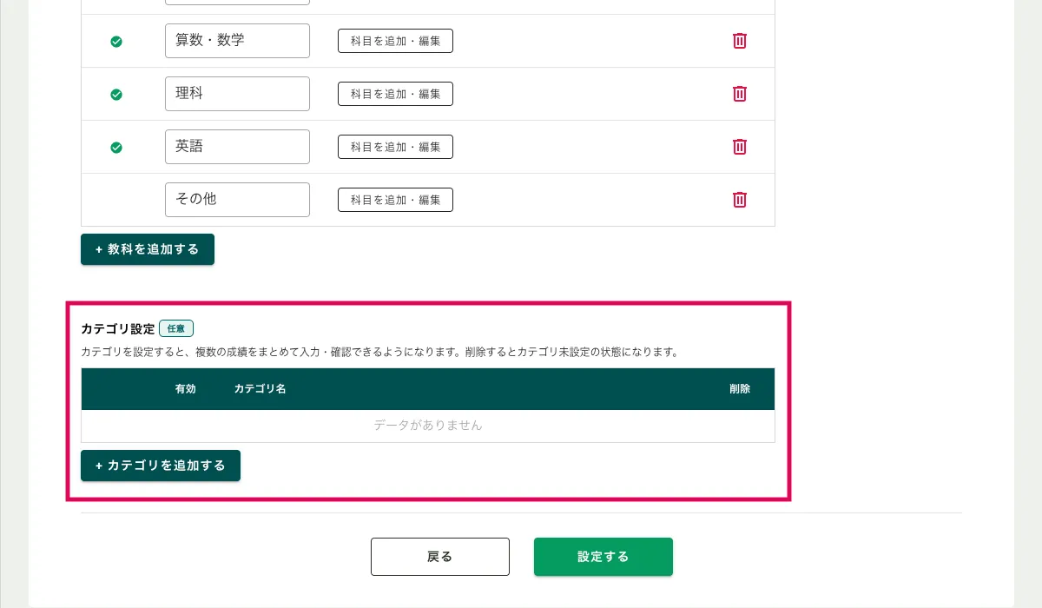The width and height of the screenshot is (1042, 608).
Task: Open 科目を追加・編集 for その他
Action: (x=395, y=200)
